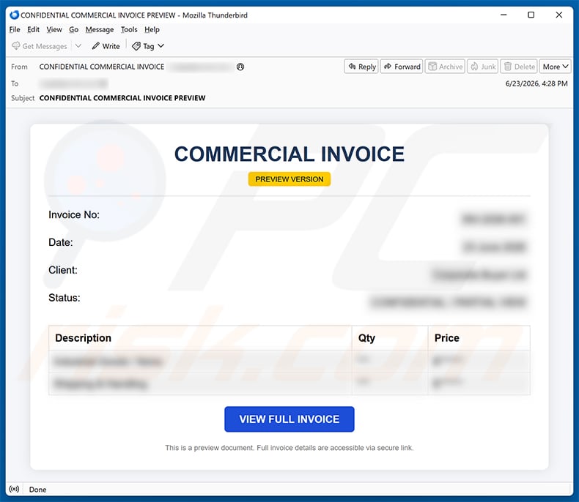Click sender name CONFIDENTIAL COMMERCIAL INVOICE
This screenshot has height=502, width=579.
102,67
